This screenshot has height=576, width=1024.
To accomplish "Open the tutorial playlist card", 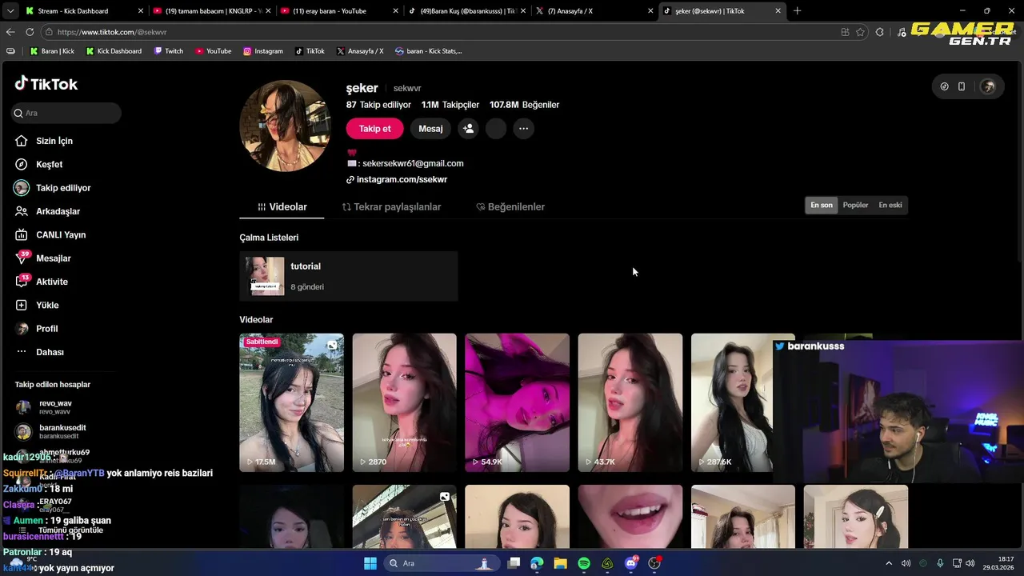I will [x=349, y=276].
